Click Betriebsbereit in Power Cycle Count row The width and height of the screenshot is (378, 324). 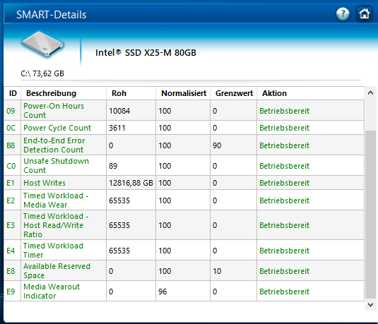pos(284,128)
